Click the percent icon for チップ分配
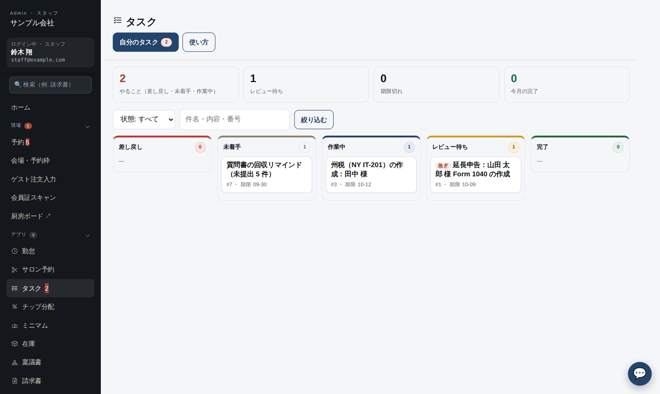Image resolution: width=660 pixels, height=394 pixels. point(15,307)
